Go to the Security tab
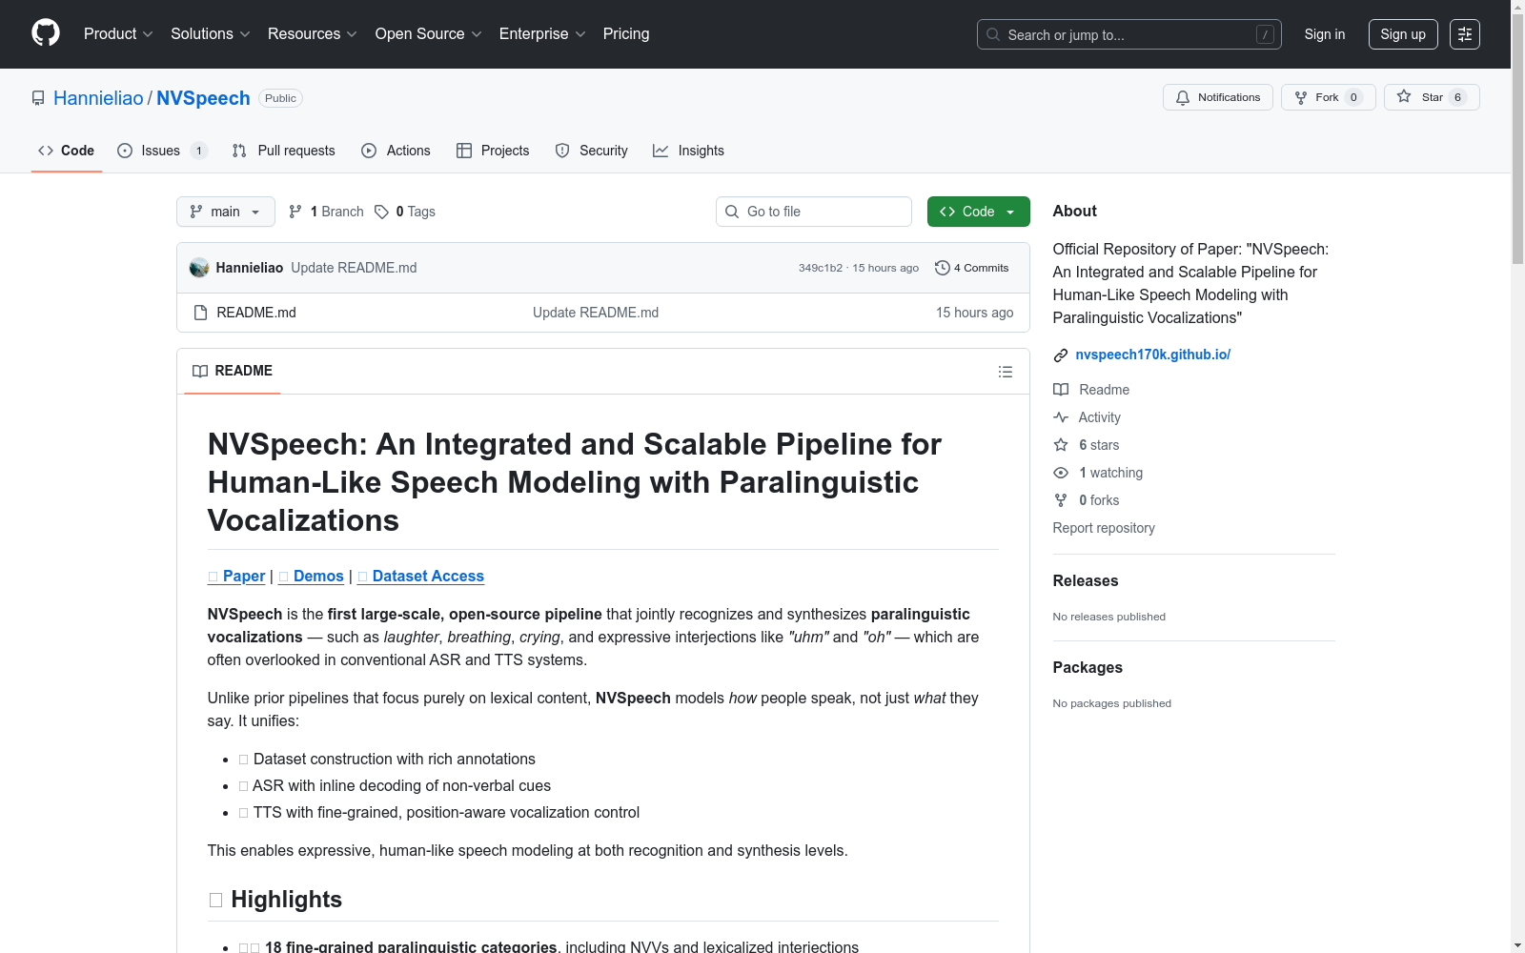Viewport: 1525px width, 953px height. 592,151
